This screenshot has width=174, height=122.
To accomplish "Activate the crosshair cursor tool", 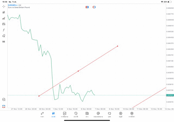I will pos(4,6).
